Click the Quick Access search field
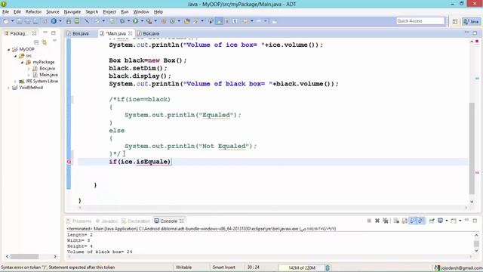This screenshot has height=272, width=483. [420, 21]
